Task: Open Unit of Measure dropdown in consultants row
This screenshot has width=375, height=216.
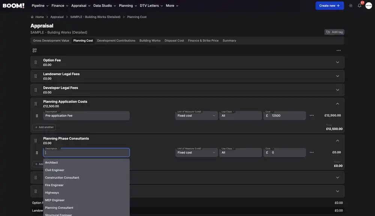Action: click(196, 152)
